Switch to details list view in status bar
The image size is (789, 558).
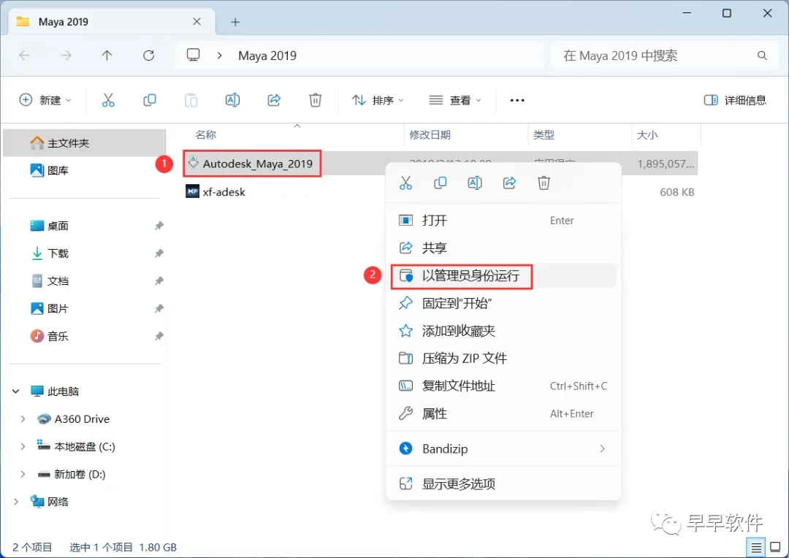756,547
